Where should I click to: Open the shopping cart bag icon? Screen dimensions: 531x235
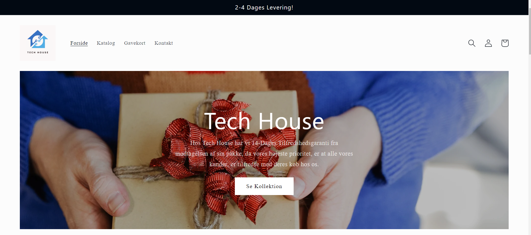click(x=505, y=43)
